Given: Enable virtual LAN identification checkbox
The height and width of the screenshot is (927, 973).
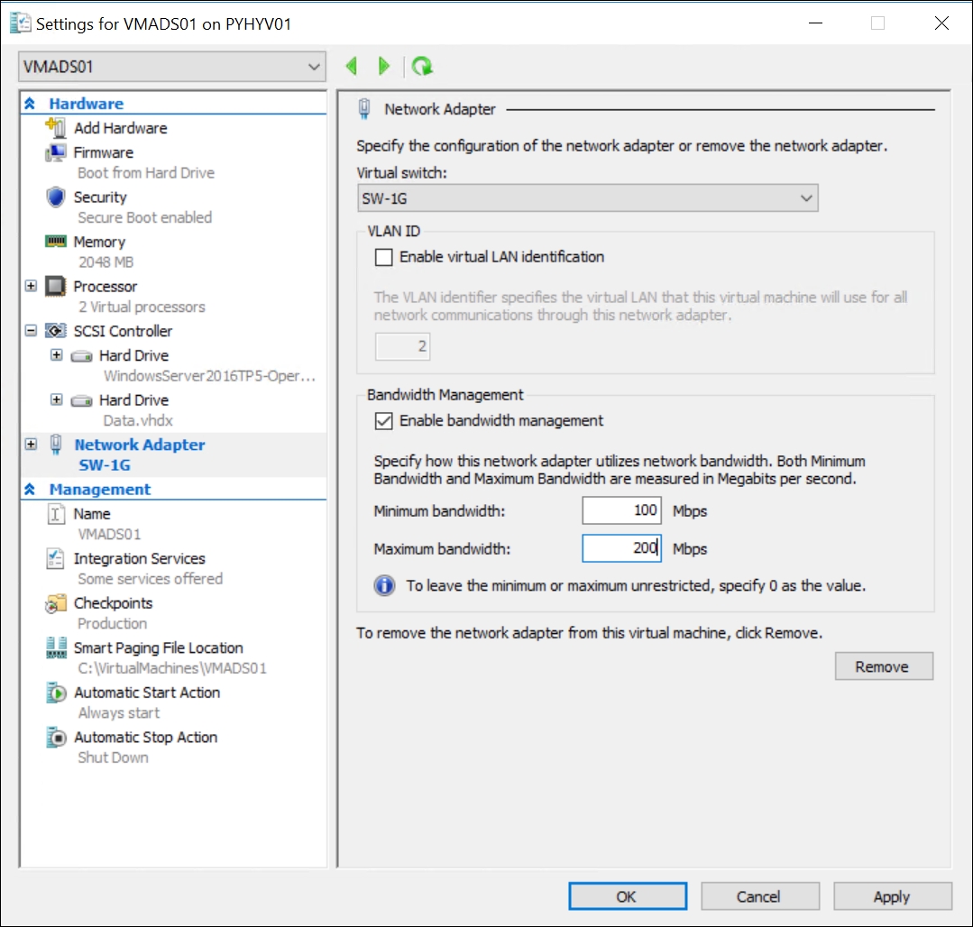Looking at the screenshot, I should (x=384, y=257).
